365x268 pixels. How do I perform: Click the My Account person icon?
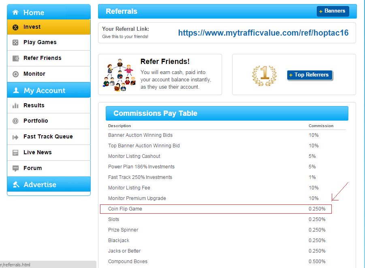(16, 90)
